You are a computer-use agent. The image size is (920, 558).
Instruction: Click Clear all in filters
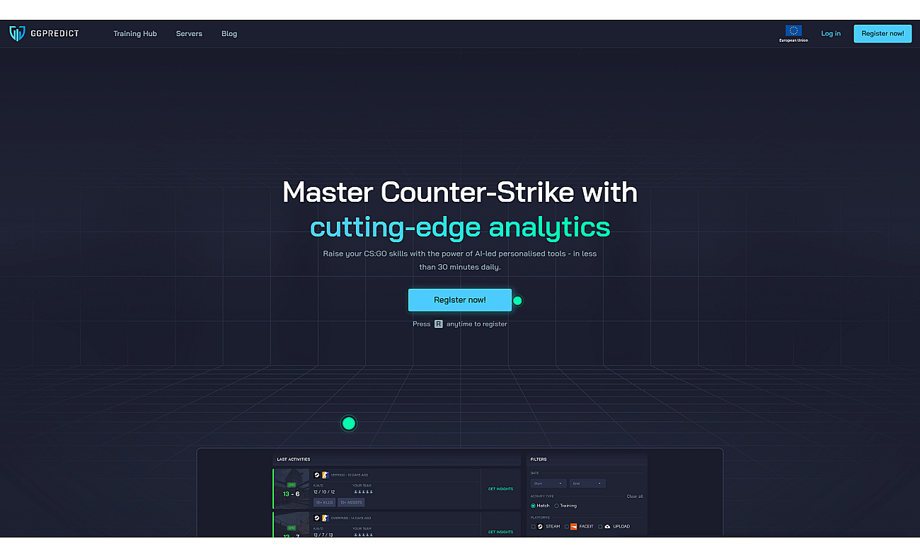click(x=635, y=496)
